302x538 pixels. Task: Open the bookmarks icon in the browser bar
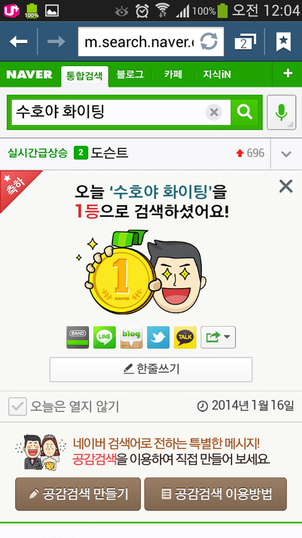(x=284, y=42)
